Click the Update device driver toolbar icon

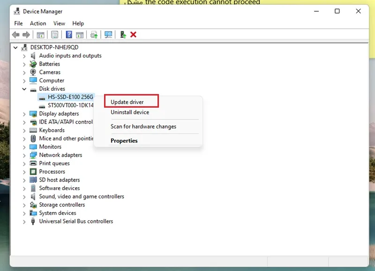tap(94, 35)
